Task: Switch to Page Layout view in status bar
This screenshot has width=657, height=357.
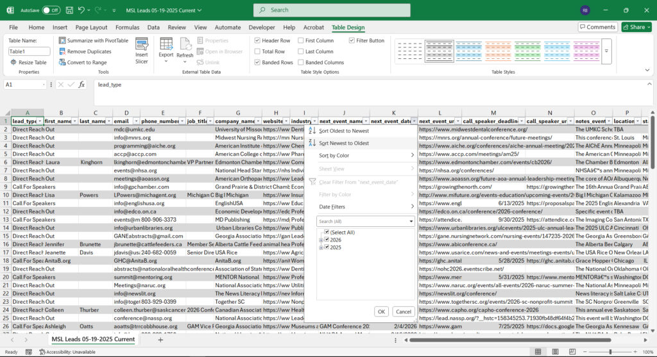Action: pyautogui.click(x=555, y=352)
